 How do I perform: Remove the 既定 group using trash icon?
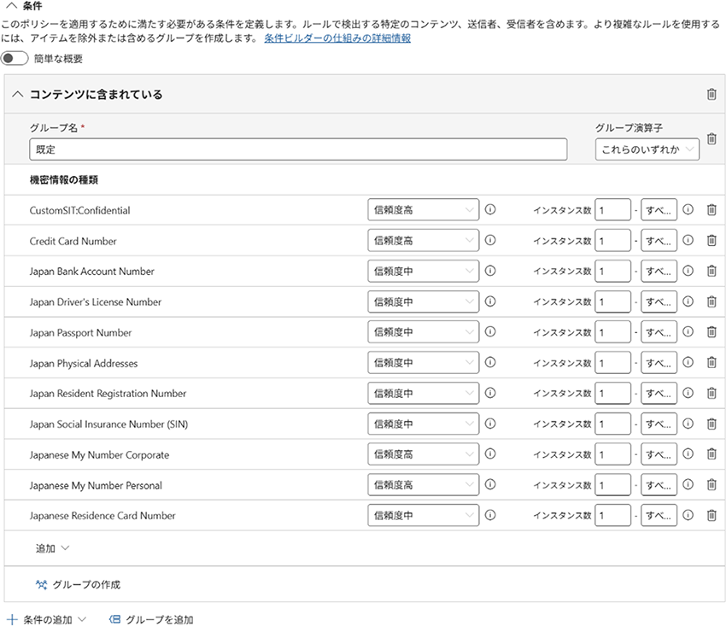tap(711, 139)
